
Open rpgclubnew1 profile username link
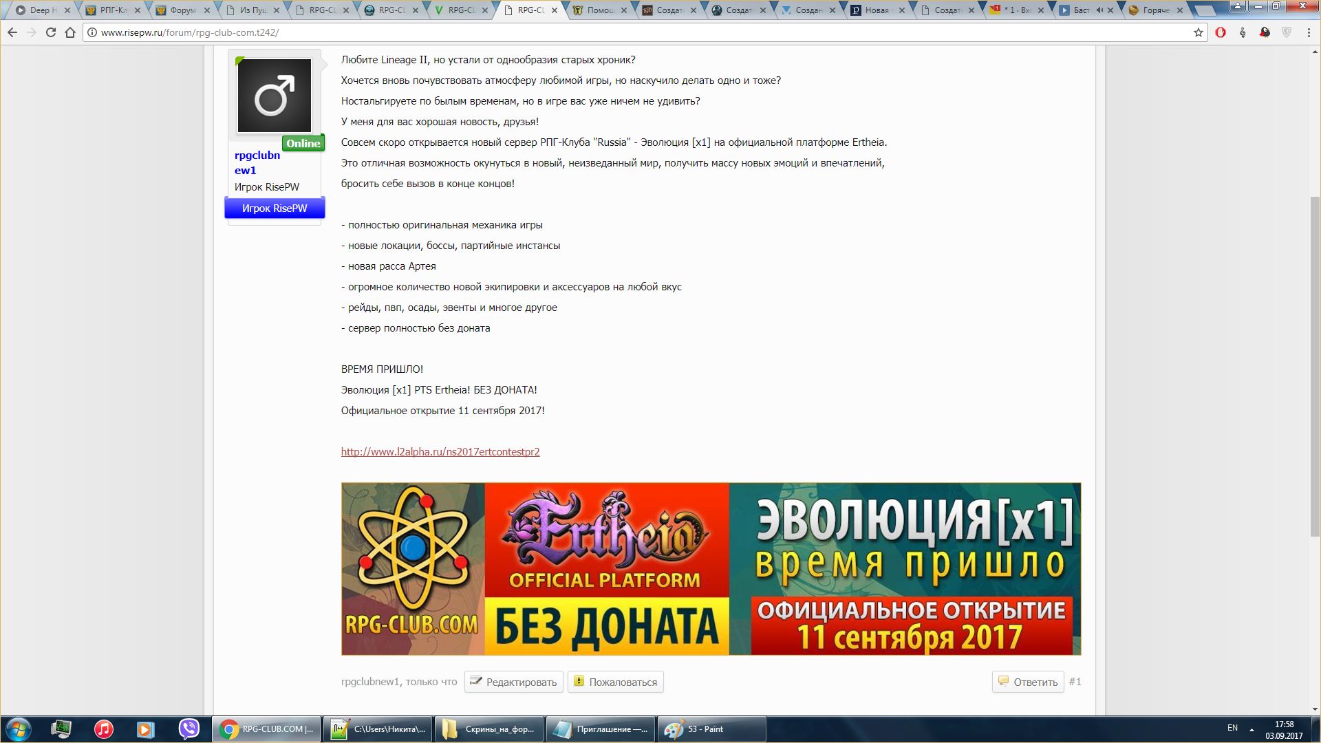[x=257, y=162]
